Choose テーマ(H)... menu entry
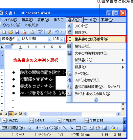Screen dimensions: 133x140 (x=96, y=74)
